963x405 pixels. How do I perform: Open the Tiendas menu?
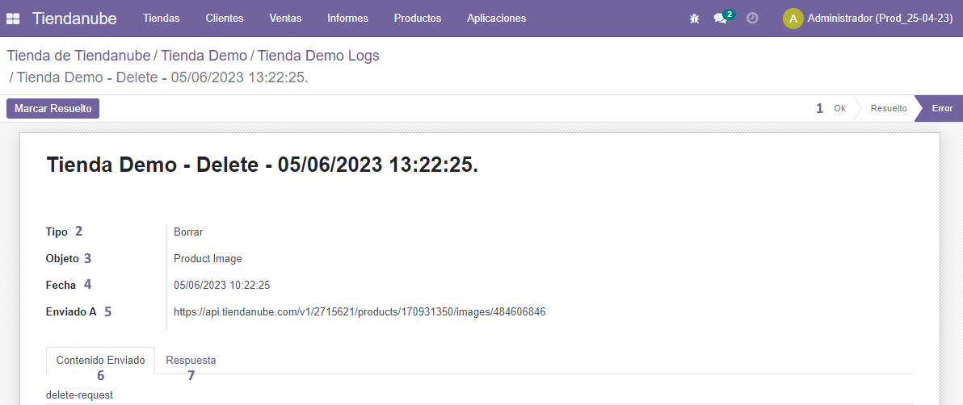(x=161, y=18)
